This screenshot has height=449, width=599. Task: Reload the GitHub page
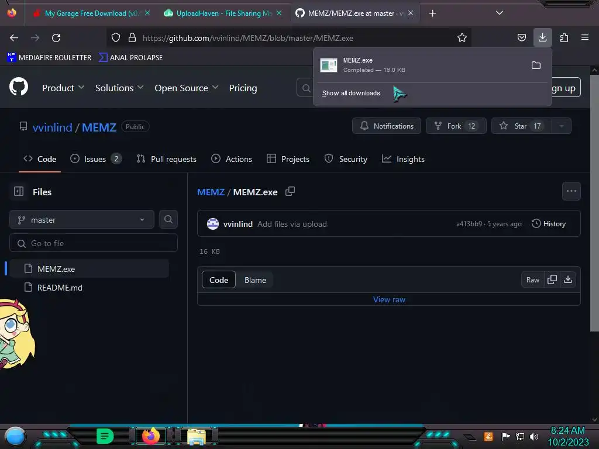coord(56,38)
